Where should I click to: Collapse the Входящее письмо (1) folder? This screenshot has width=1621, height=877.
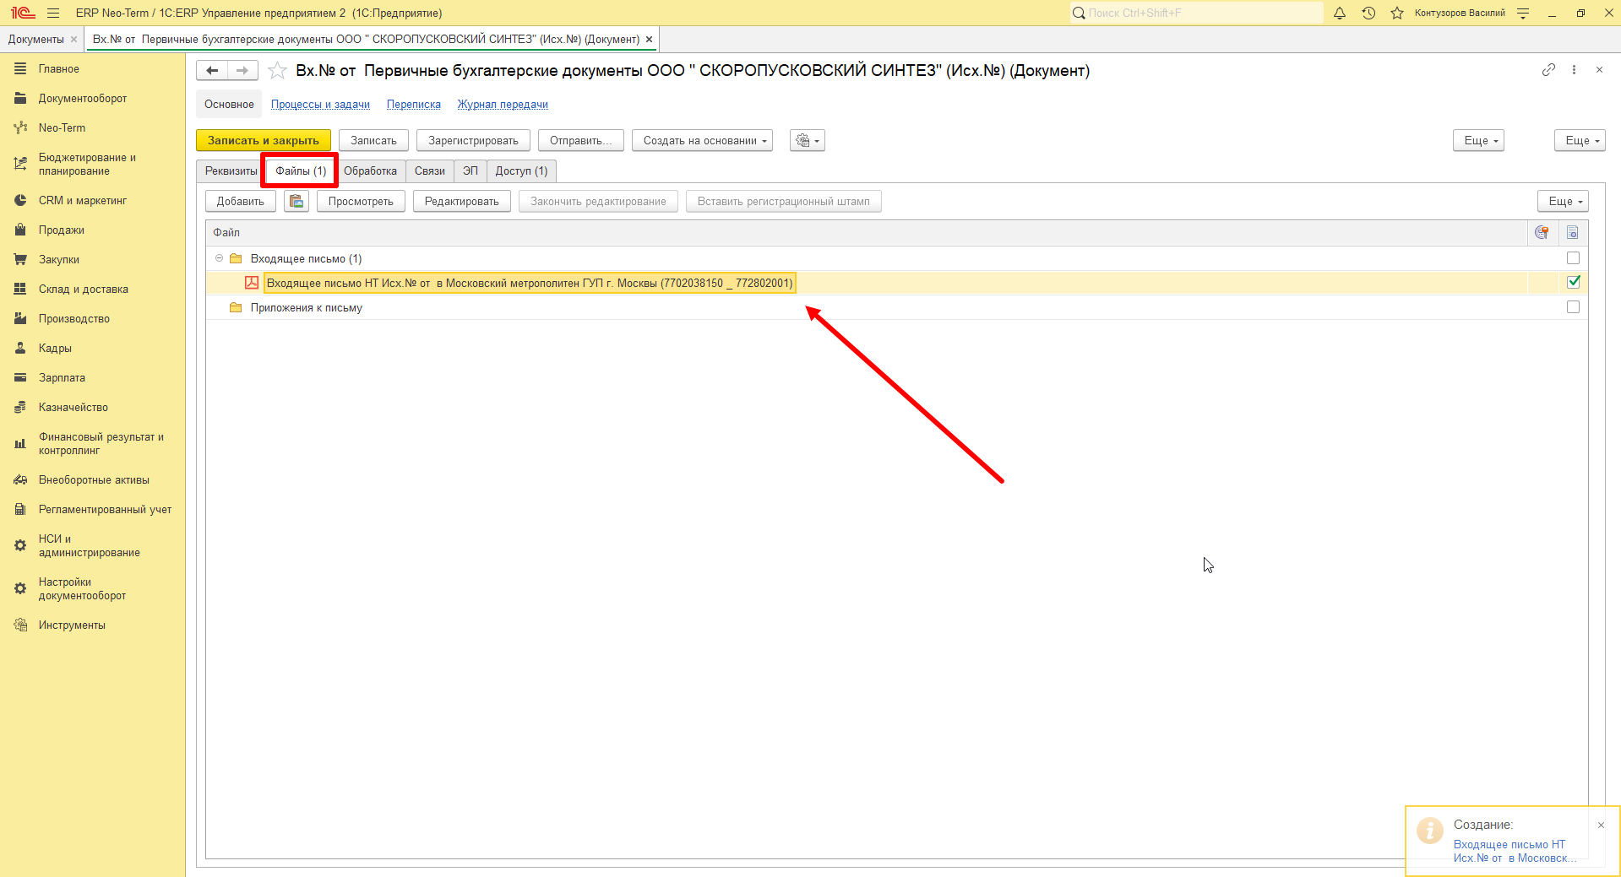coord(219,258)
